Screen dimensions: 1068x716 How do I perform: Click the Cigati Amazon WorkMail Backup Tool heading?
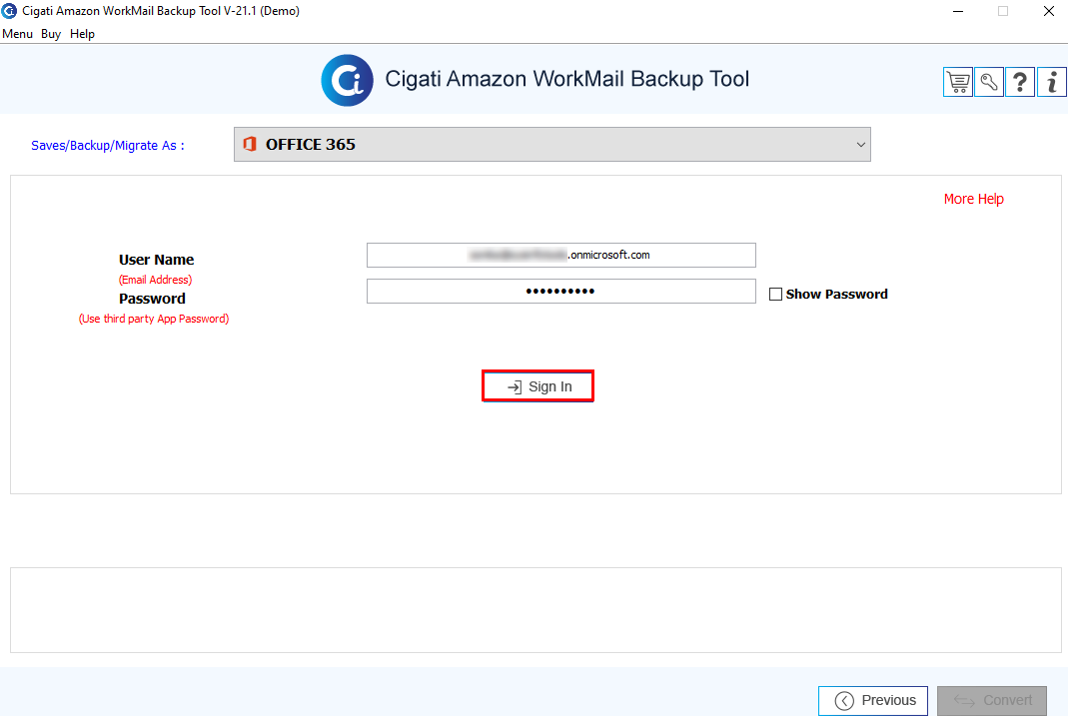tap(567, 79)
